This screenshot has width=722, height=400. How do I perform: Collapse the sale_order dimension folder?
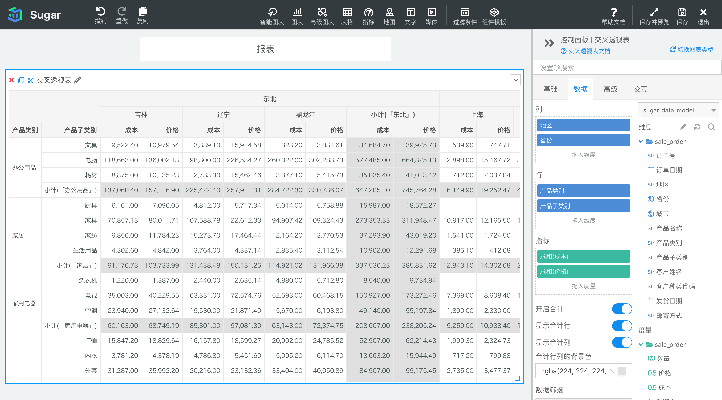[641, 141]
